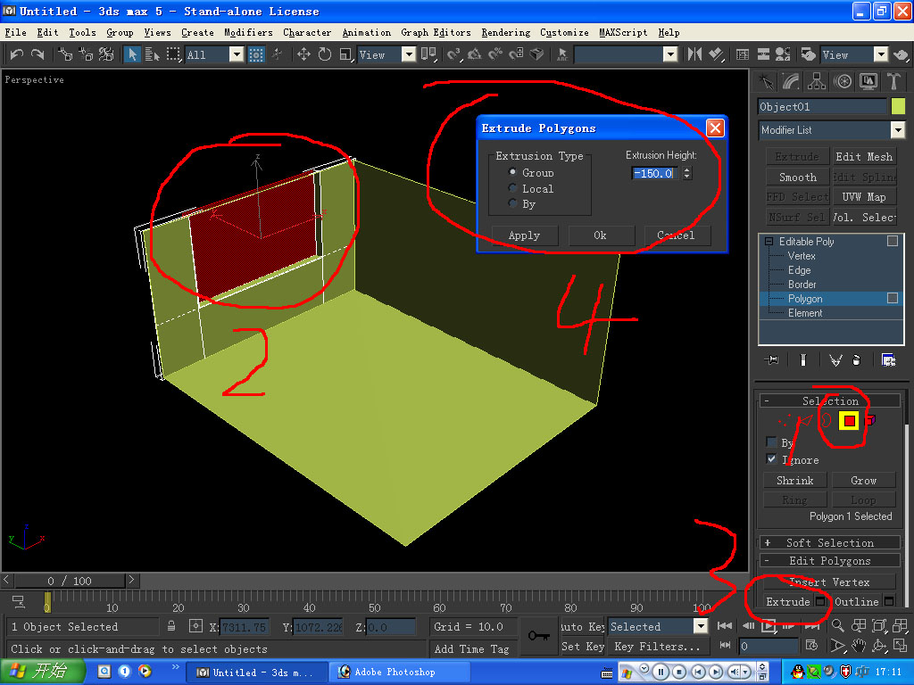The height and width of the screenshot is (685, 914).
Task: Select Polygon sub-object red square icon
Action: (x=850, y=420)
